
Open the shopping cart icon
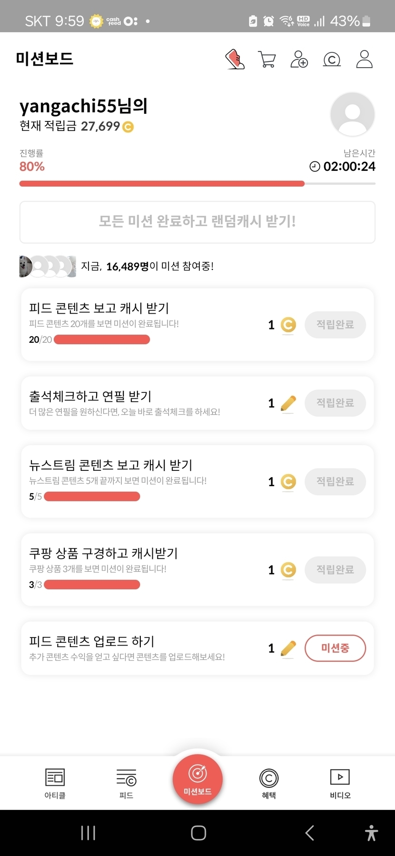pyautogui.click(x=267, y=60)
